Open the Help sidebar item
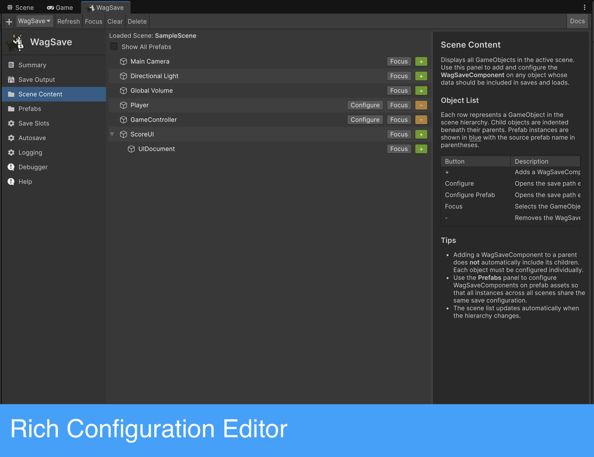Viewport: 594px width, 457px height. (x=54, y=182)
